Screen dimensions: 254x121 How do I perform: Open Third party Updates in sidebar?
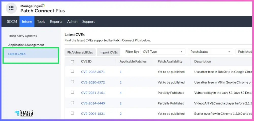point(23,36)
